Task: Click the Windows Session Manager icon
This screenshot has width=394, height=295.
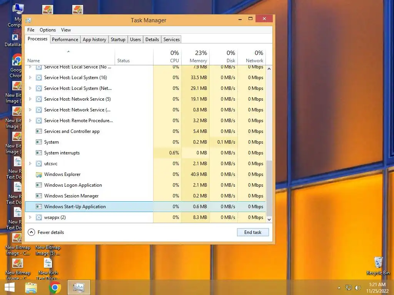Action: click(x=39, y=196)
